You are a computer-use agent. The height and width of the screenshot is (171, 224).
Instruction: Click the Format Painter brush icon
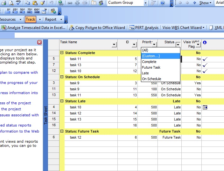[x=42, y=3]
